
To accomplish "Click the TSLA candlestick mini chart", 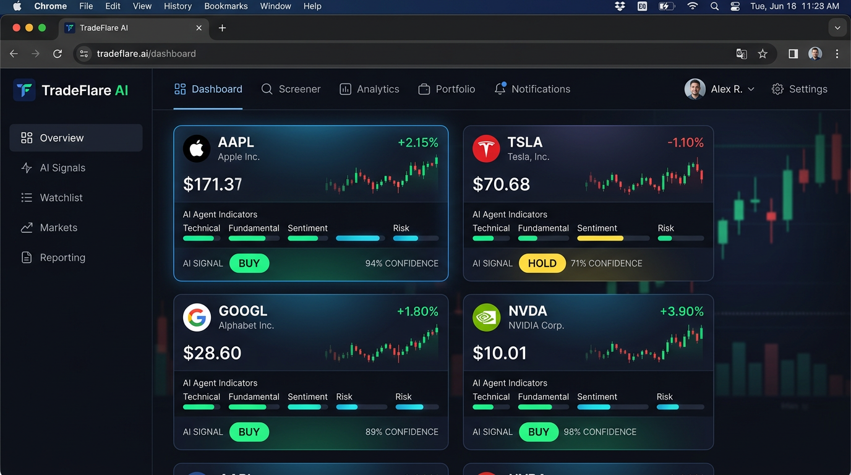I will click(x=644, y=176).
